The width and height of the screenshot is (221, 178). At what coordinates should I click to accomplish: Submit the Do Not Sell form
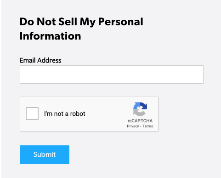click(45, 155)
